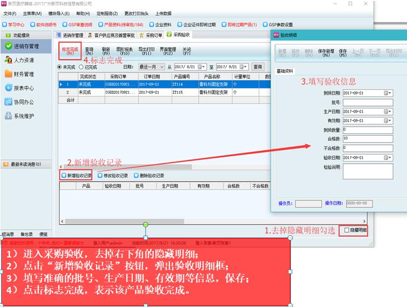
Task: Open the 主菜单(M) menu
Action: pos(32,13)
